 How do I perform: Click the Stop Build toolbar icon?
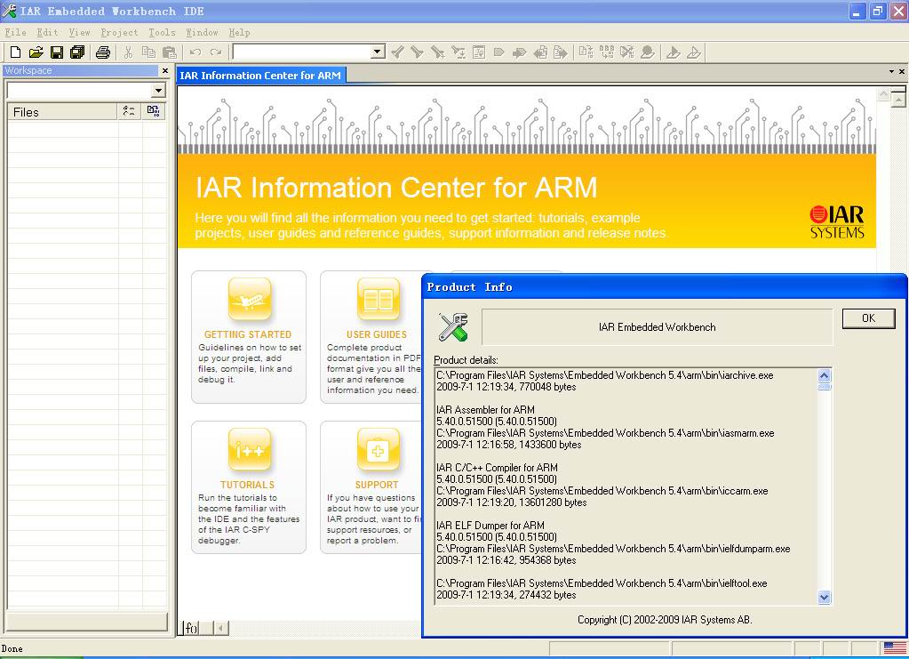point(627,52)
